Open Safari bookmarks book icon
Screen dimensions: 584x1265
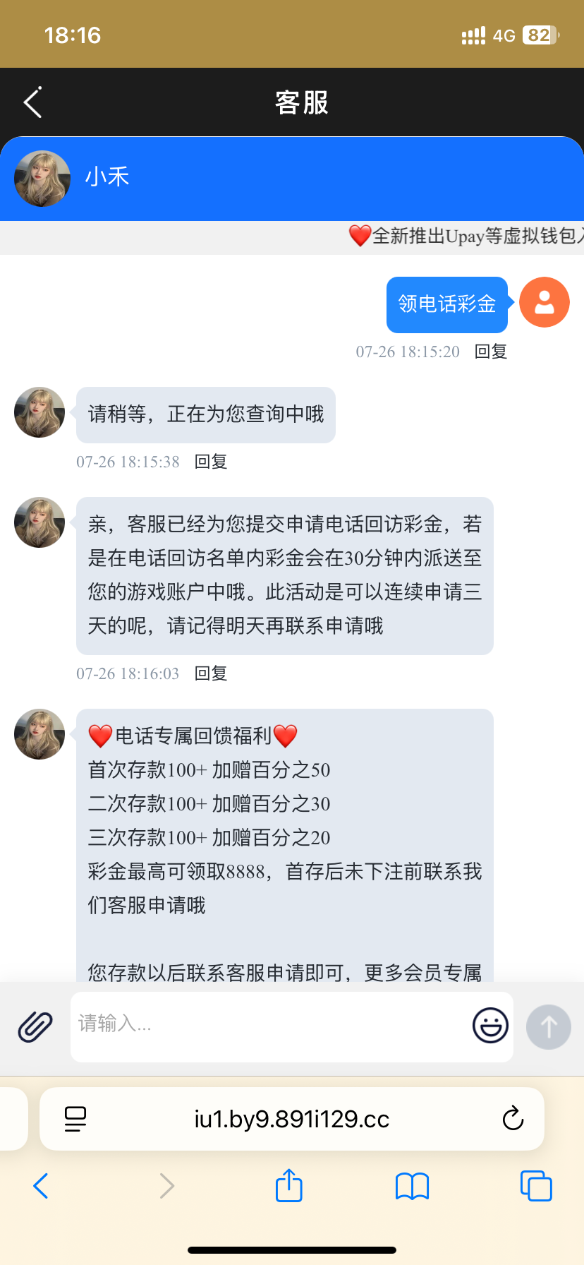coord(413,1186)
